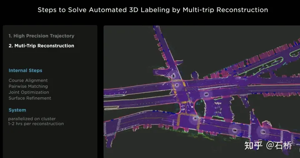Select the dark oval traffic island below the central intersection
This screenshot has height=158, width=300.
point(200,108)
